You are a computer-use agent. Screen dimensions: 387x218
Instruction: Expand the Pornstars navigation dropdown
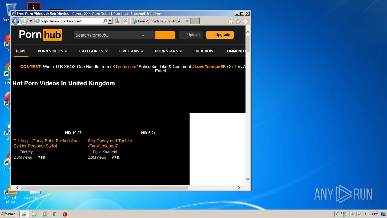pos(168,51)
